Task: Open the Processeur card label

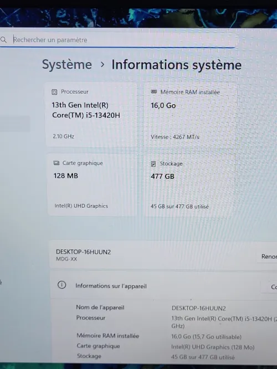Action: 75,92
